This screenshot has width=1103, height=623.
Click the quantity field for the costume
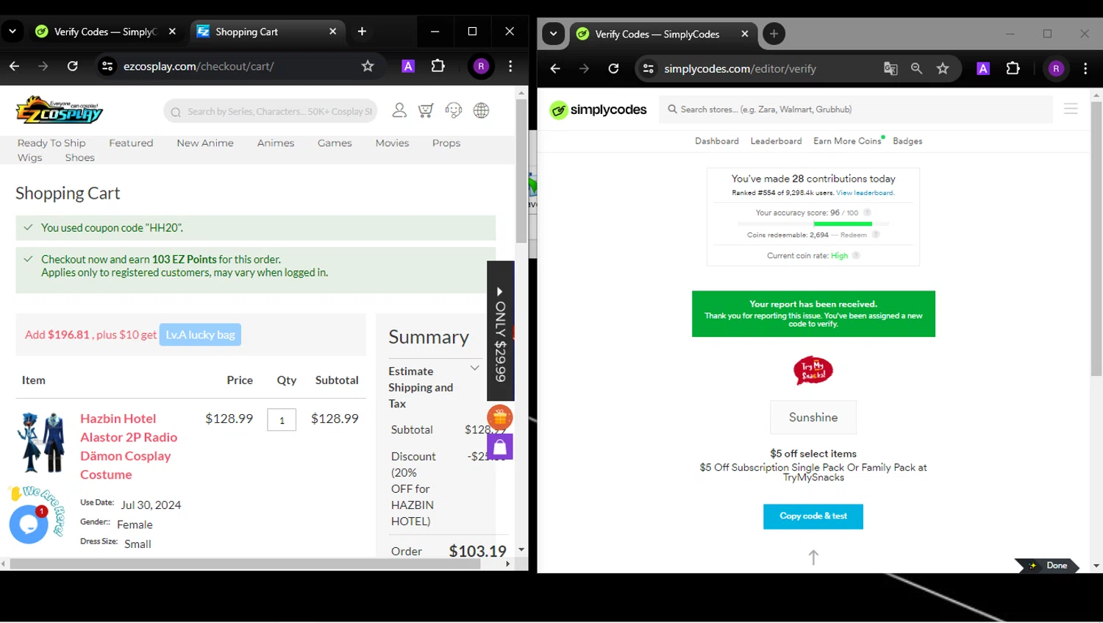coord(282,420)
